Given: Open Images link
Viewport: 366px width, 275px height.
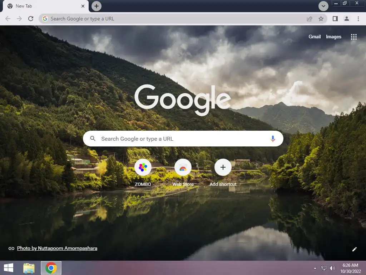Looking at the screenshot, I should 333,37.
